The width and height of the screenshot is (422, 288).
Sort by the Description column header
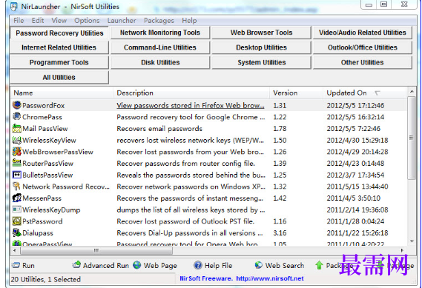point(191,93)
